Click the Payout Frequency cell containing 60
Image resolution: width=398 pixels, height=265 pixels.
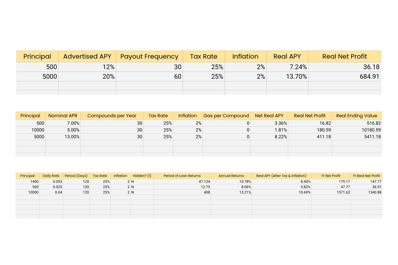149,77
